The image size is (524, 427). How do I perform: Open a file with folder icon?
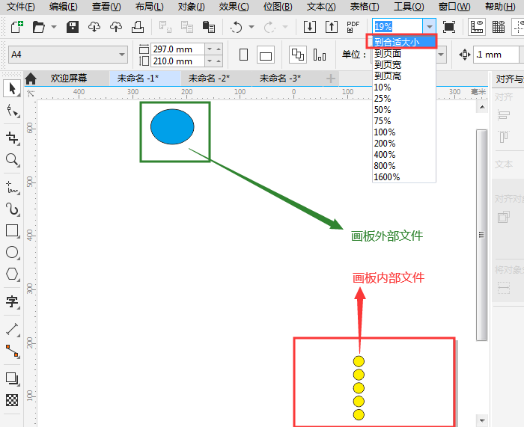click(39, 27)
